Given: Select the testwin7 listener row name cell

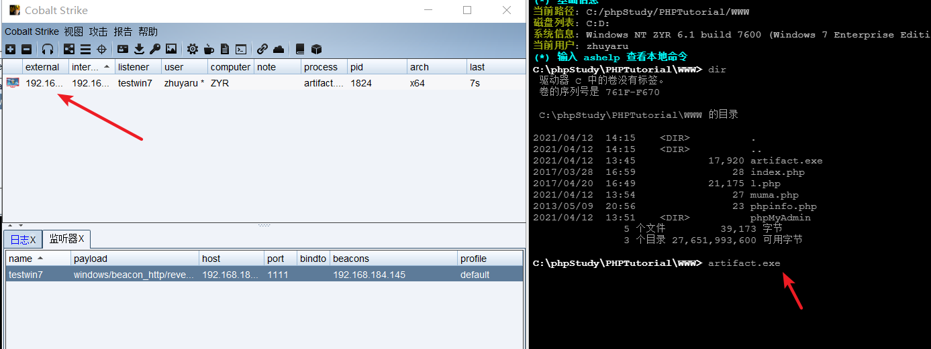Looking at the screenshot, I should point(38,275).
